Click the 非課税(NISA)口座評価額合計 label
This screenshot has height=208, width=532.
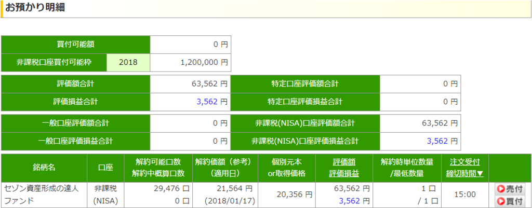pos(305,123)
